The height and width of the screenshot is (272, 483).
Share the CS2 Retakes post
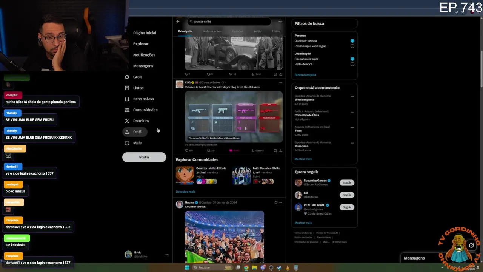pyautogui.click(x=281, y=151)
